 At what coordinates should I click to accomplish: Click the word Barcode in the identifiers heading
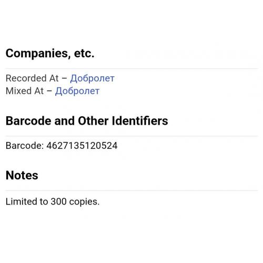click(28, 121)
